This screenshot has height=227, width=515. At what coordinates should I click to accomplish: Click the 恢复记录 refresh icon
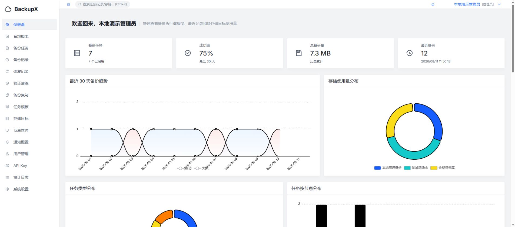[7, 72]
